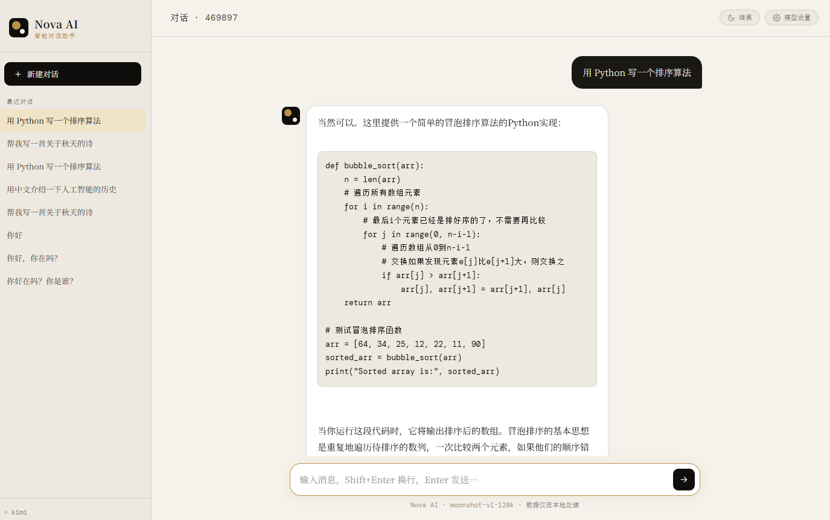Click the assistant avatar beside the reply
Image resolution: width=830 pixels, height=520 pixels.
point(291,115)
